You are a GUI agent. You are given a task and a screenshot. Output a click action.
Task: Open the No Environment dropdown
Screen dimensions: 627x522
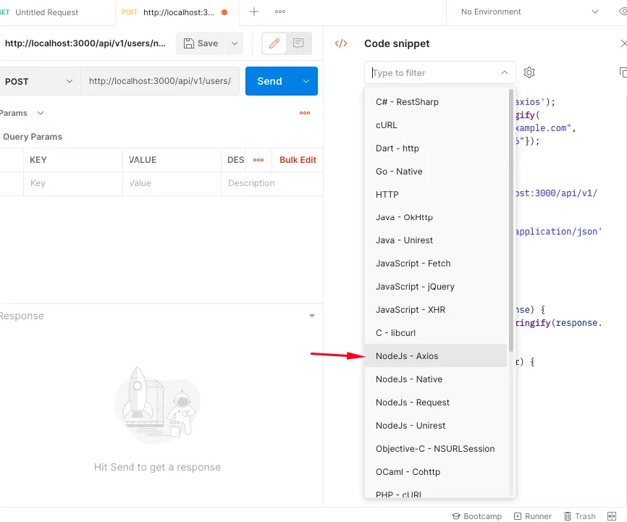pyautogui.click(x=530, y=12)
